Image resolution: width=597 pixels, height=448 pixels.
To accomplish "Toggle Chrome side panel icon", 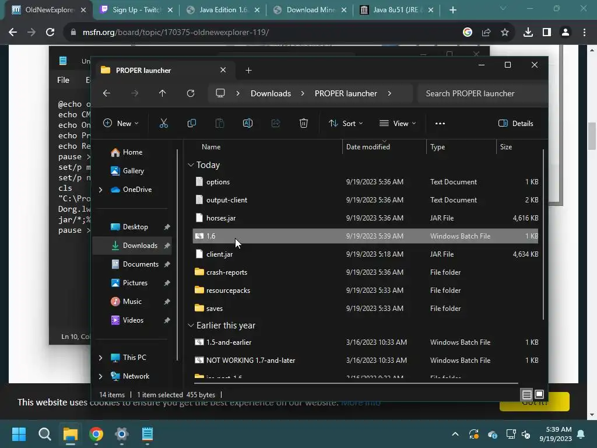I will (547, 33).
